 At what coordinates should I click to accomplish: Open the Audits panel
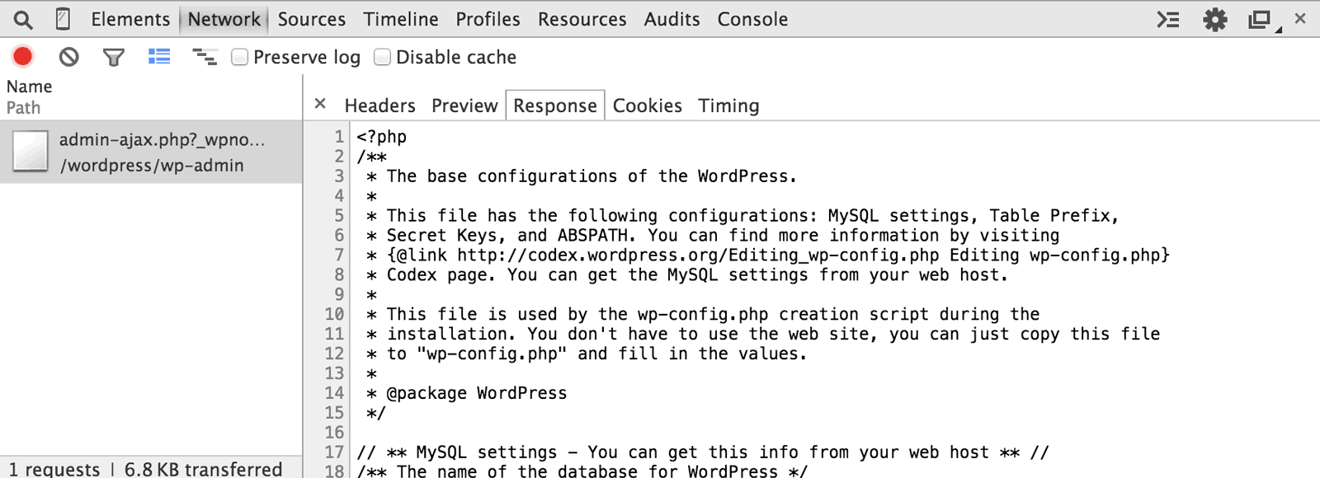(672, 19)
